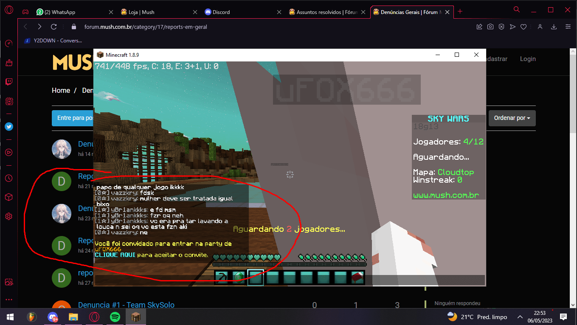
Task: Open a new tab with the plus button
Action: click(x=460, y=12)
